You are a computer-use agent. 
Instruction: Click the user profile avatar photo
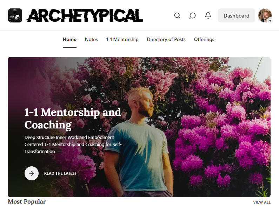tap(265, 15)
